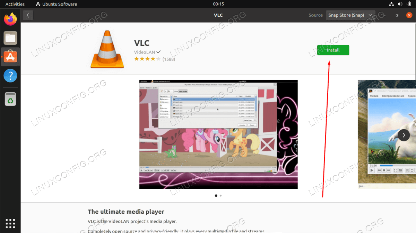Launch the Files manager from the dock
The image size is (416, 233).
[10, 38]
